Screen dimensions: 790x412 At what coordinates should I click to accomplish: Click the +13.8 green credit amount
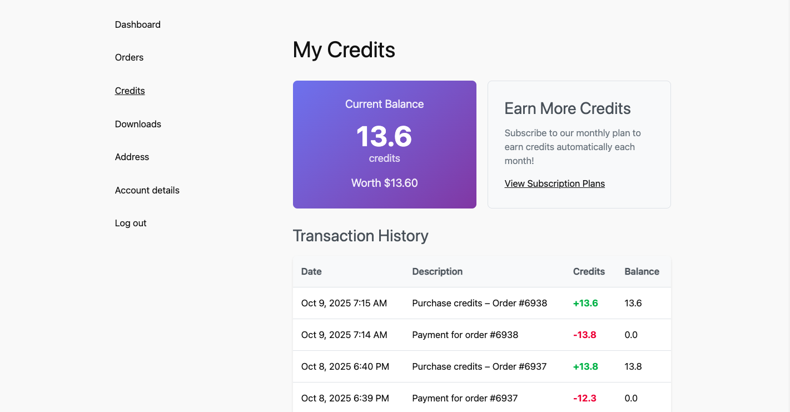pyautogui.click(x=585, y=366)
